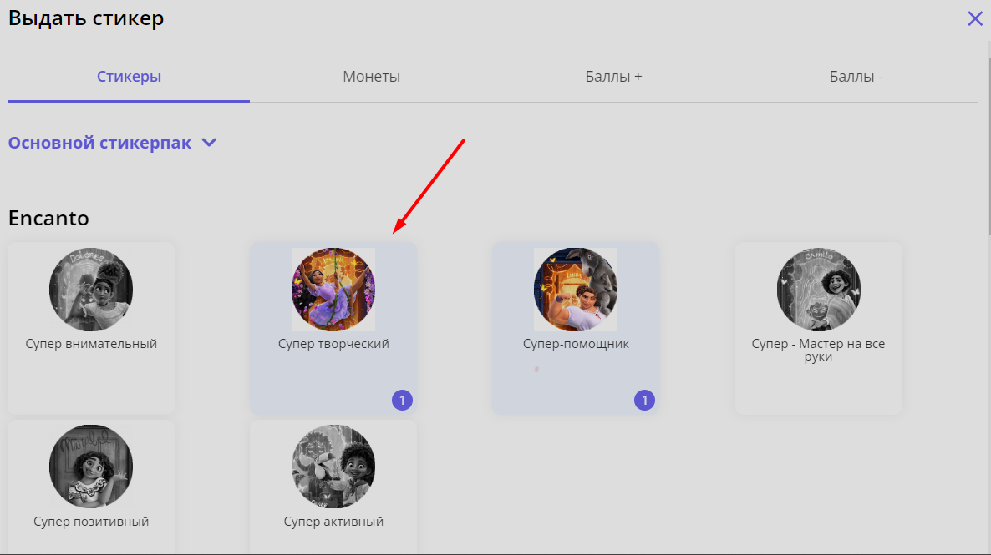
Task: Click the count badge on Супер творческий card
Action: click(402, 401)
